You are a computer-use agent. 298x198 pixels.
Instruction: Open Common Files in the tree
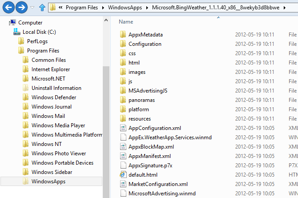[x=48, y=60]
